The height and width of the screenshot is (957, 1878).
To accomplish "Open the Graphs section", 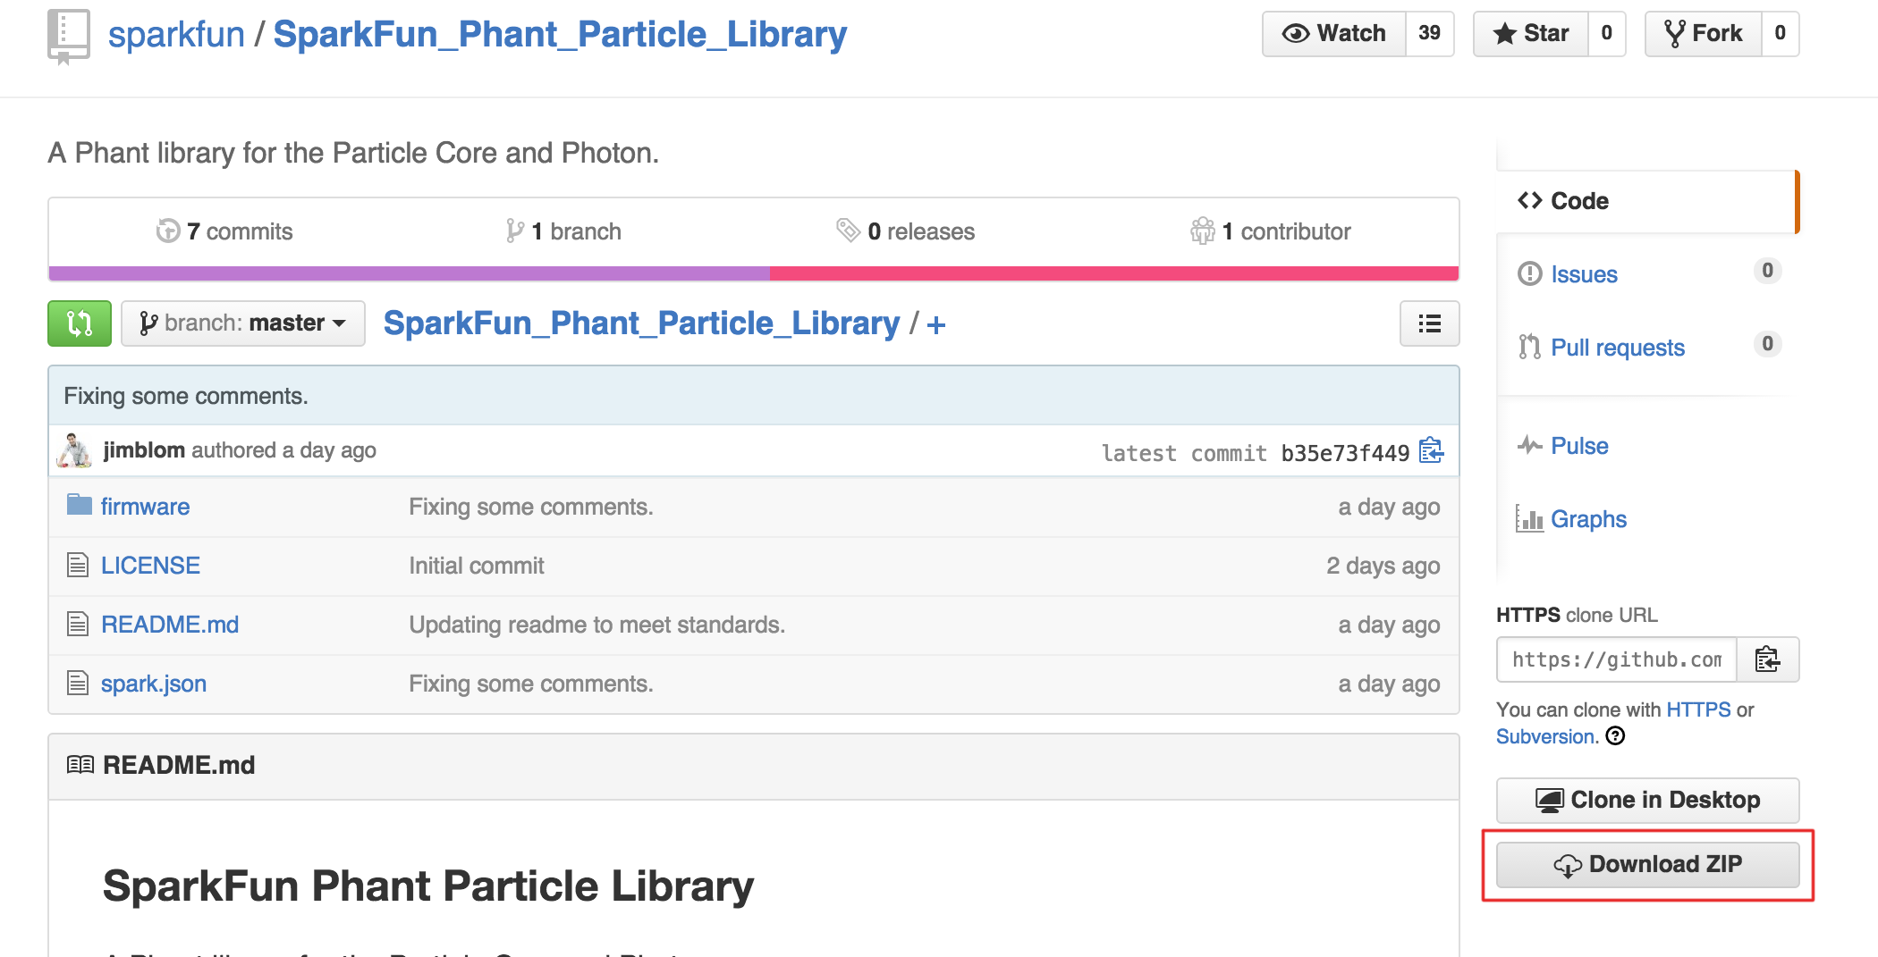I will [1588, 519].
